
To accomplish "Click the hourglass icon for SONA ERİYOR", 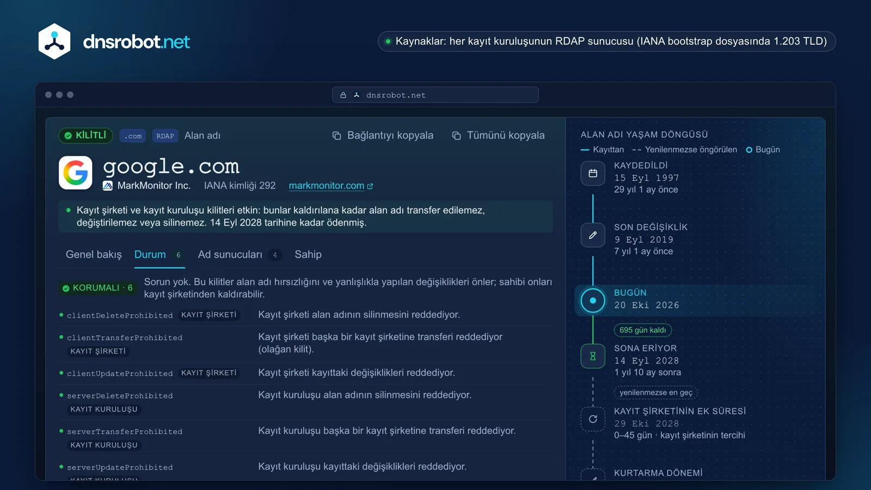I will 593,356.
